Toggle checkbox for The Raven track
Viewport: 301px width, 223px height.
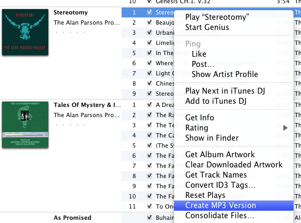pyautogui.click(x=149, y=114)
